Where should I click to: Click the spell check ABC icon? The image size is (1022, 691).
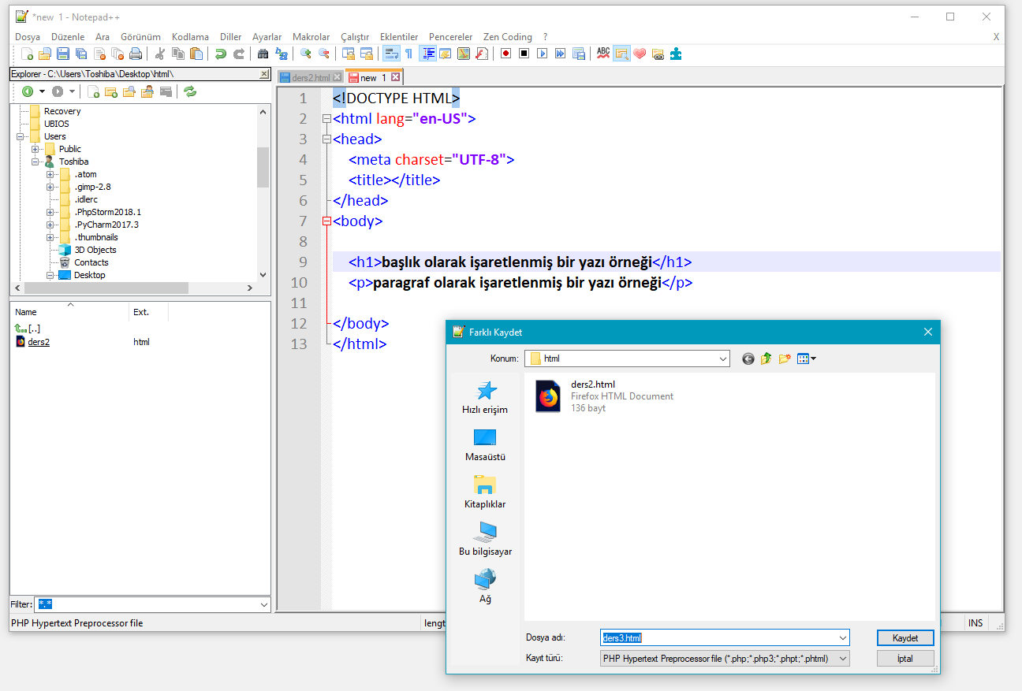[603, 54]
